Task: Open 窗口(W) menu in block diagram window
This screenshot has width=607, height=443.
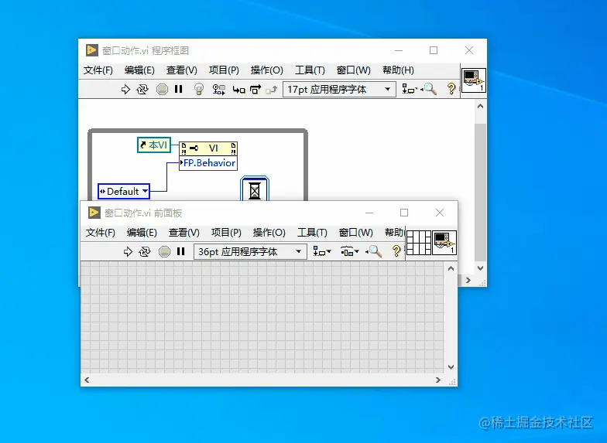Action: click(x=353, y=70)
